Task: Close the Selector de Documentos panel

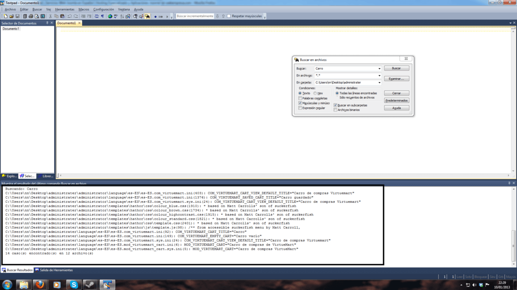Action: (x=52, y=23)
